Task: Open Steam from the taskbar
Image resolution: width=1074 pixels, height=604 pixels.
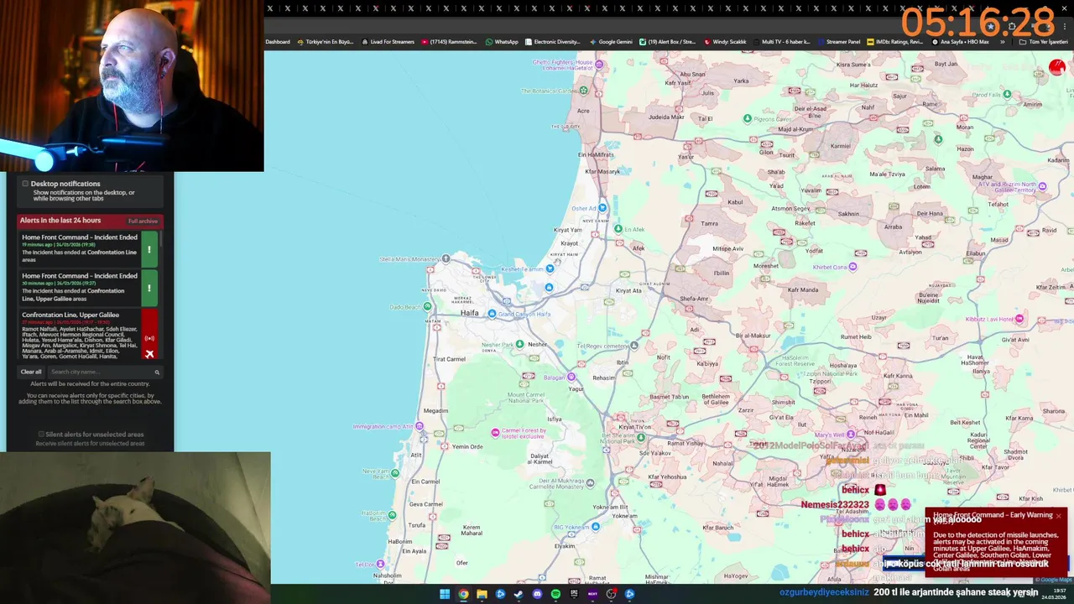Action: tap(519, 594)
